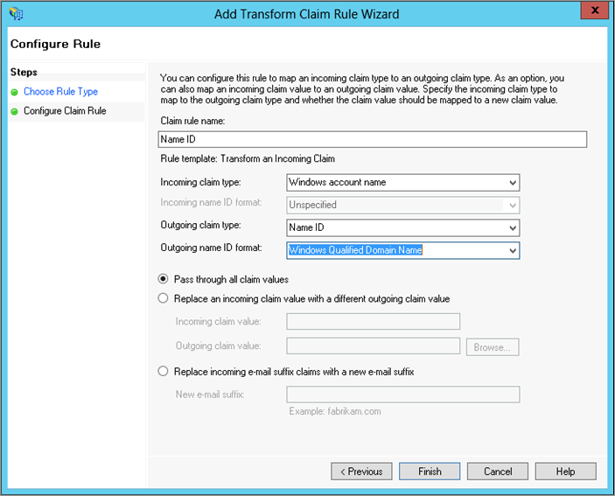Click the 'Claim rule name:' label
Viewport: 615px width, 496px height.
pos(192,121)
